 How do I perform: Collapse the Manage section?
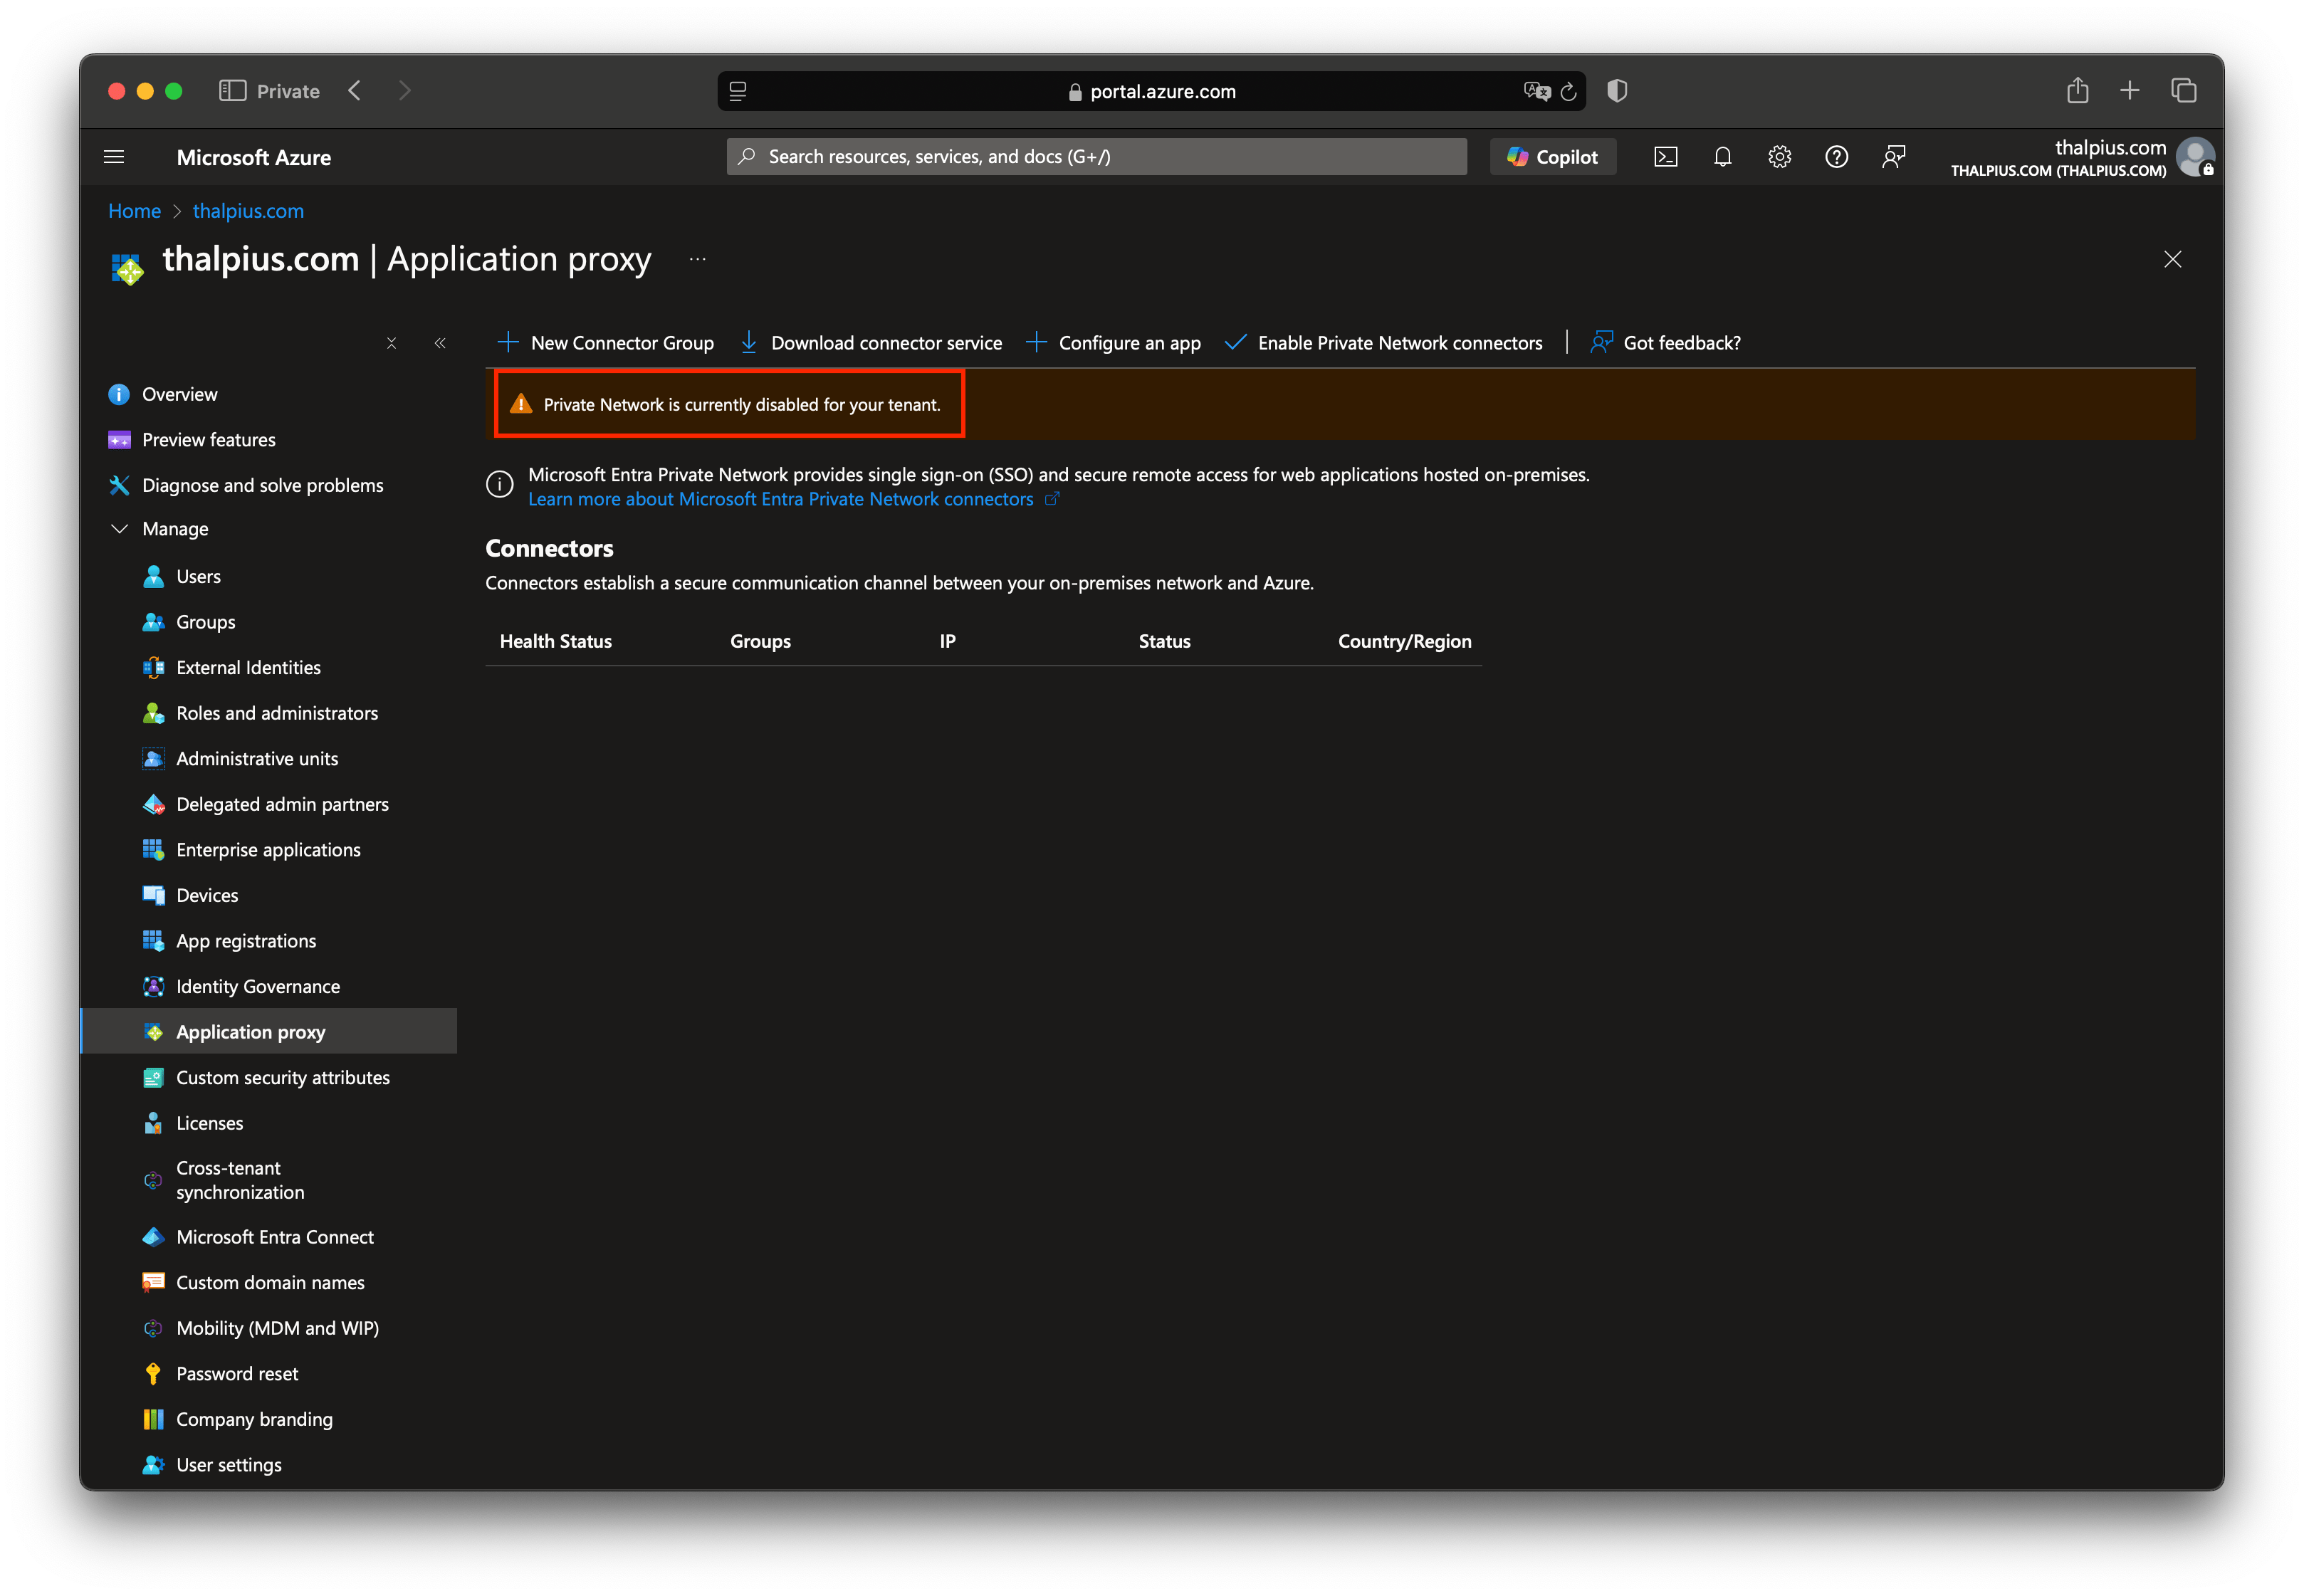pos(120,529)
